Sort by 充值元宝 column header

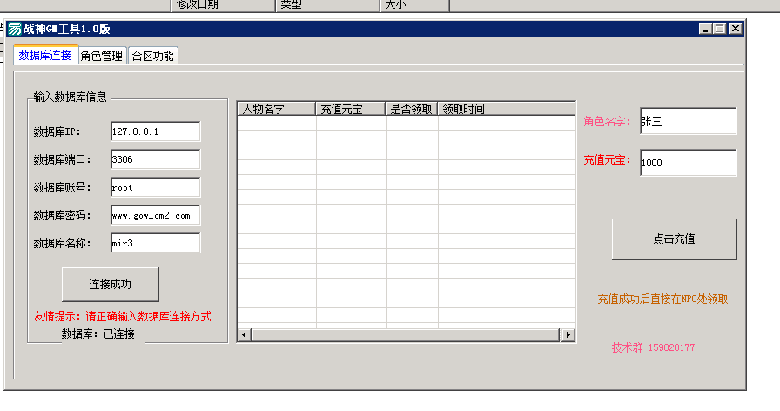(351, 109)
